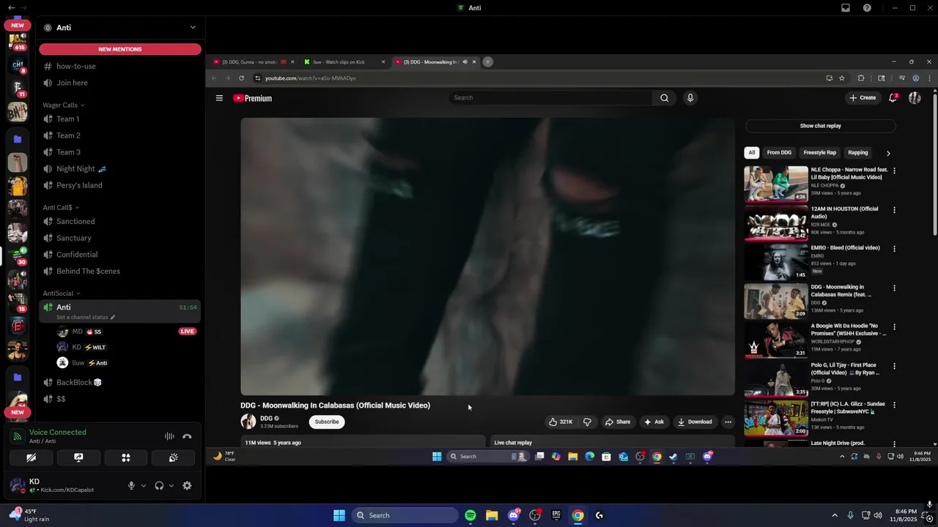Open more actions ellipsis under video
938x527 pixels.
[x=728, y=422]
